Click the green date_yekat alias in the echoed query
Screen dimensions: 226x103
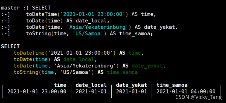[147, 66]
